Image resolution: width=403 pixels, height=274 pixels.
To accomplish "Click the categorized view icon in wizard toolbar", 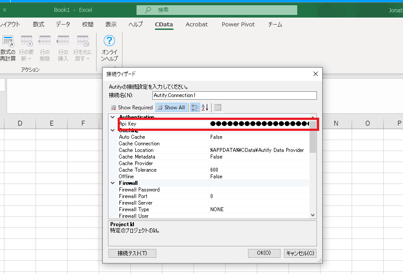I will click(195, 108).
